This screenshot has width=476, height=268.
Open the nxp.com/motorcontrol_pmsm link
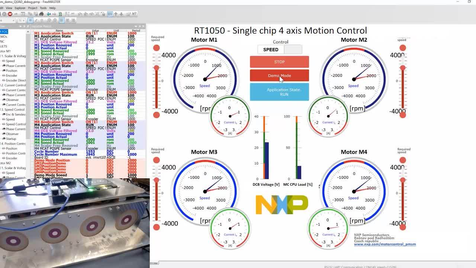pos(385,244)
